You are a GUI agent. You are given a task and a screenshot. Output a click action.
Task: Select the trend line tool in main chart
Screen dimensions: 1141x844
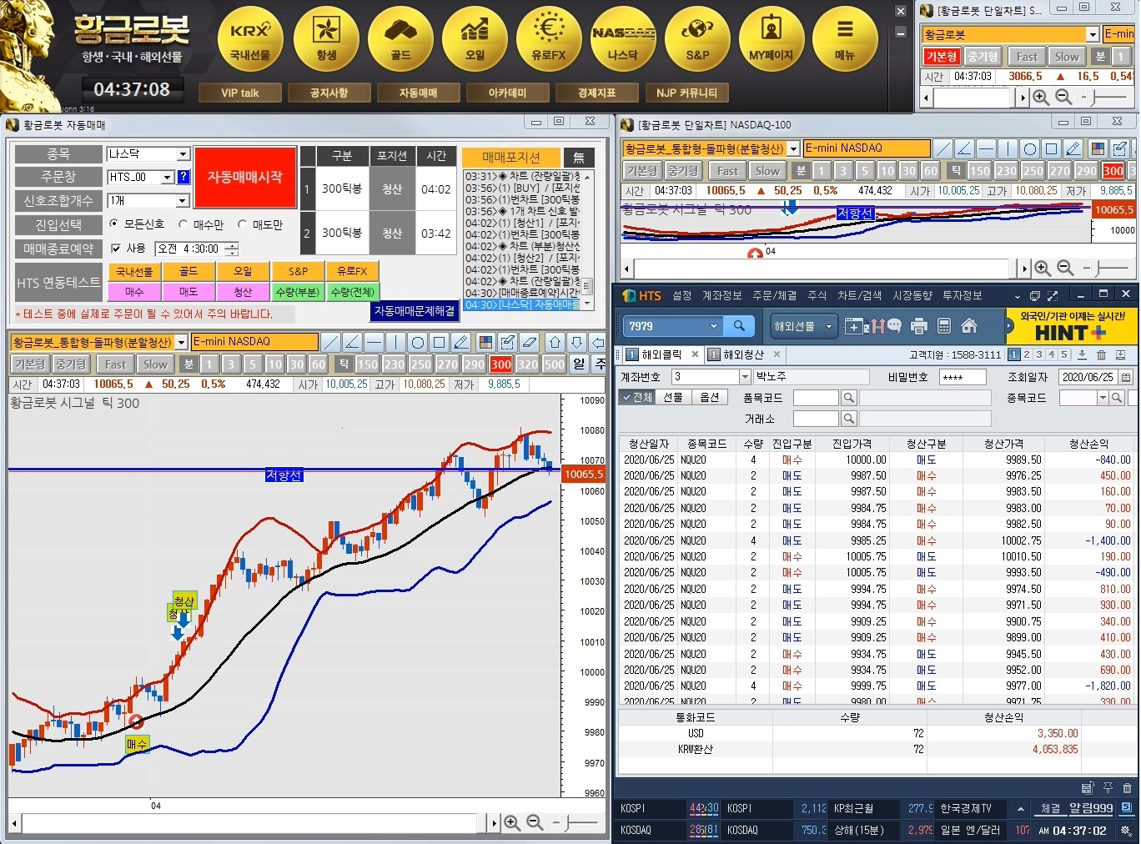pos(331,342)
